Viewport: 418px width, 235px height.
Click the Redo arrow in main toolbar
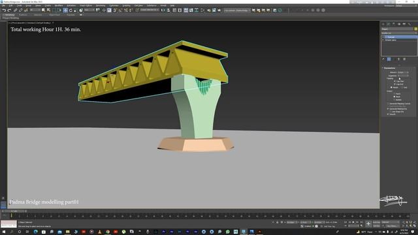9,10
